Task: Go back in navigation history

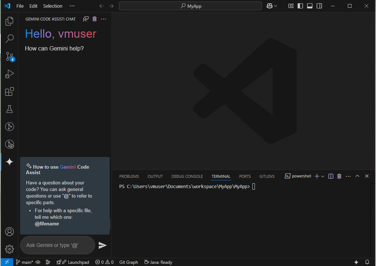Action: (102, 6)
